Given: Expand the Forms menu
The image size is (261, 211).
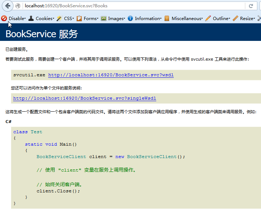Looking at the screenshot, I should 91,19.
